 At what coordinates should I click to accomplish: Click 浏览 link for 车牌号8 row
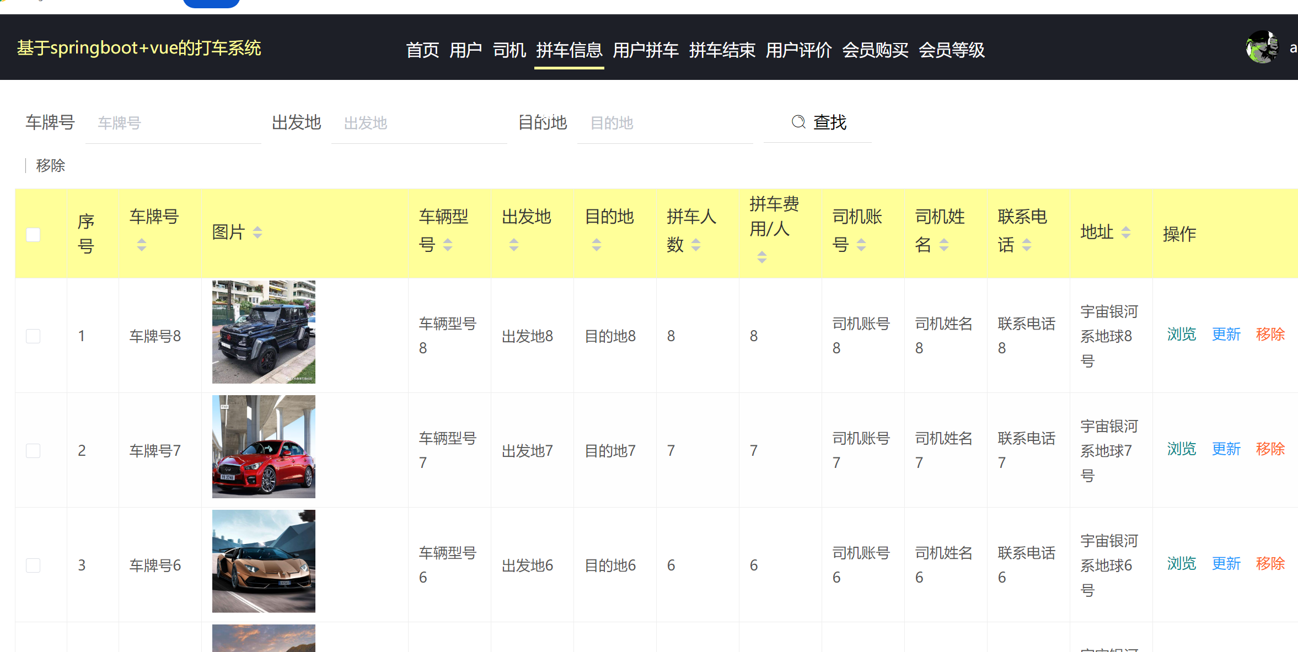tap(1181, 334)
